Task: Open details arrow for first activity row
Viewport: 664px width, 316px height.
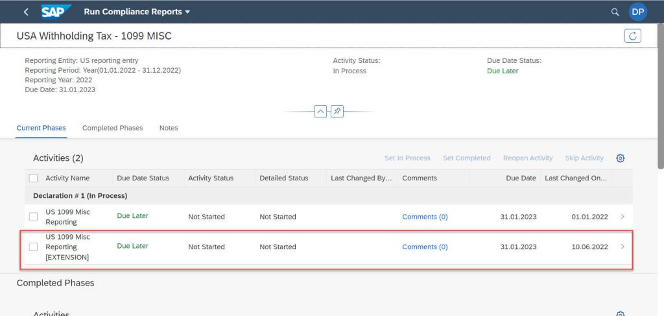Action: pyautogui.click(x=622, y=217)
